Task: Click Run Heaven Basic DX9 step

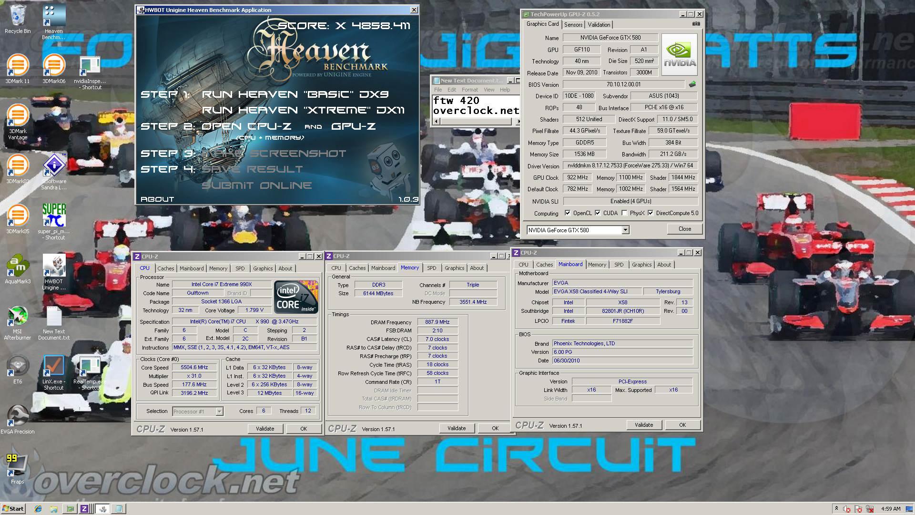Action: point(295,94)
